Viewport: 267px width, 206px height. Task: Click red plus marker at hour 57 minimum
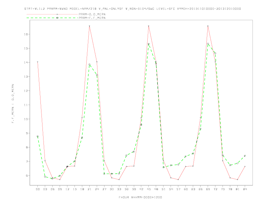[178, 179]
